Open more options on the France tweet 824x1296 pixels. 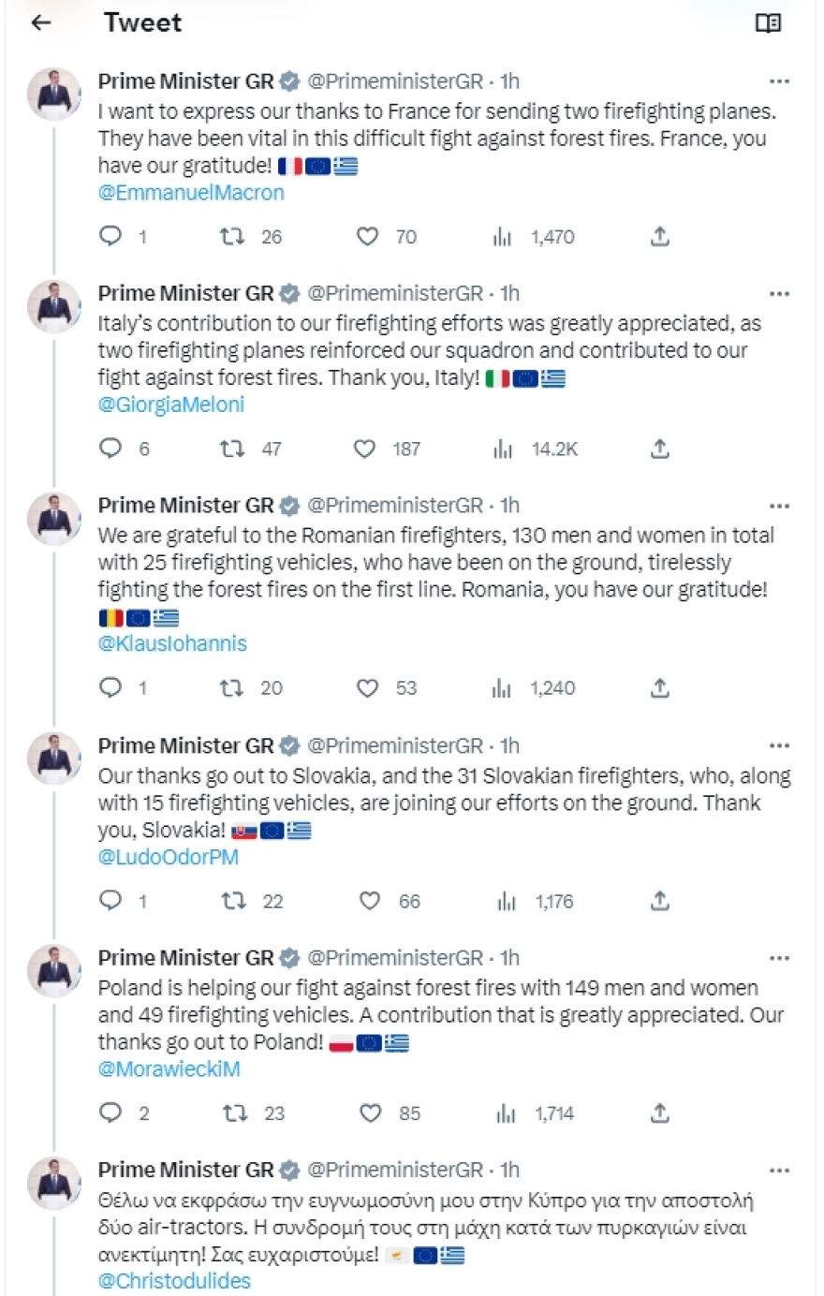[779, 81]
